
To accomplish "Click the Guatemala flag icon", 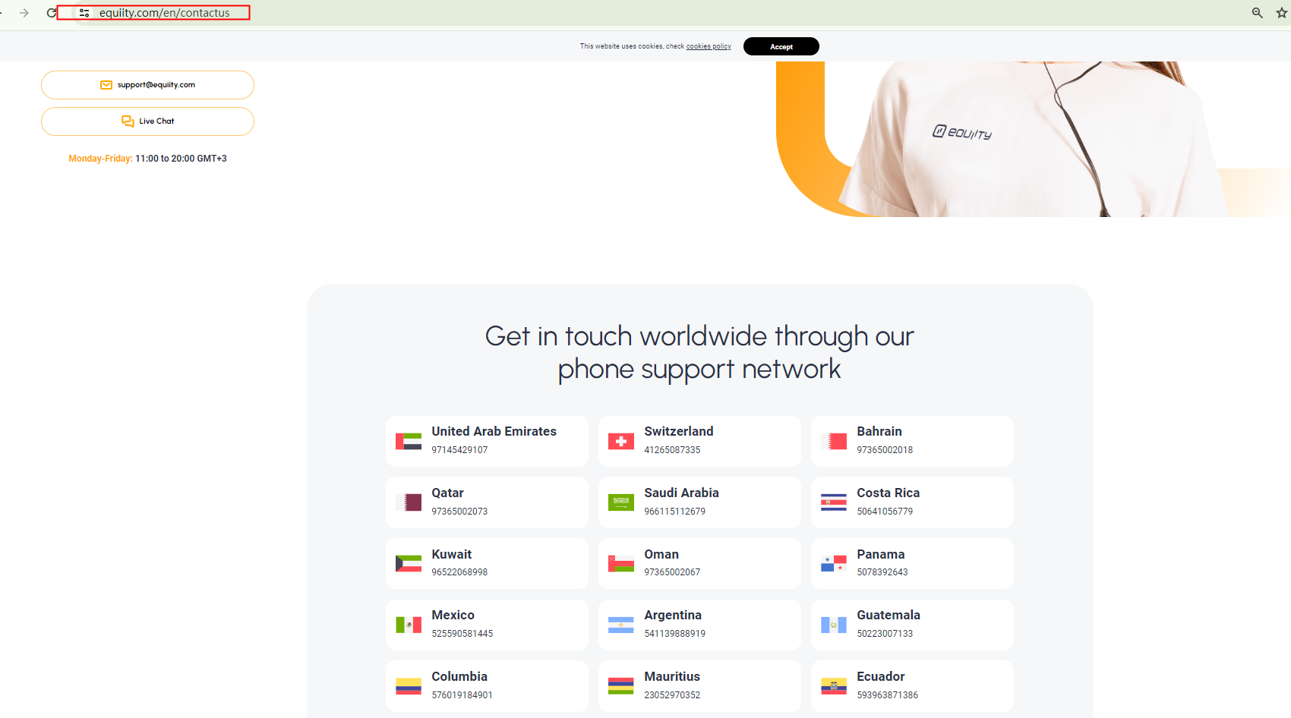I will pyautogui.click(x=834, y=625).
